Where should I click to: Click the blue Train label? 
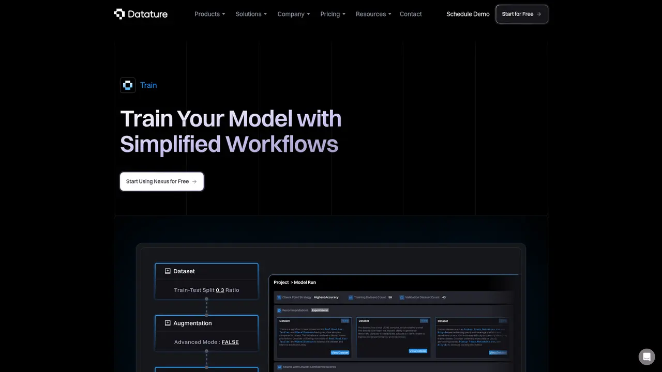(148, 85)
